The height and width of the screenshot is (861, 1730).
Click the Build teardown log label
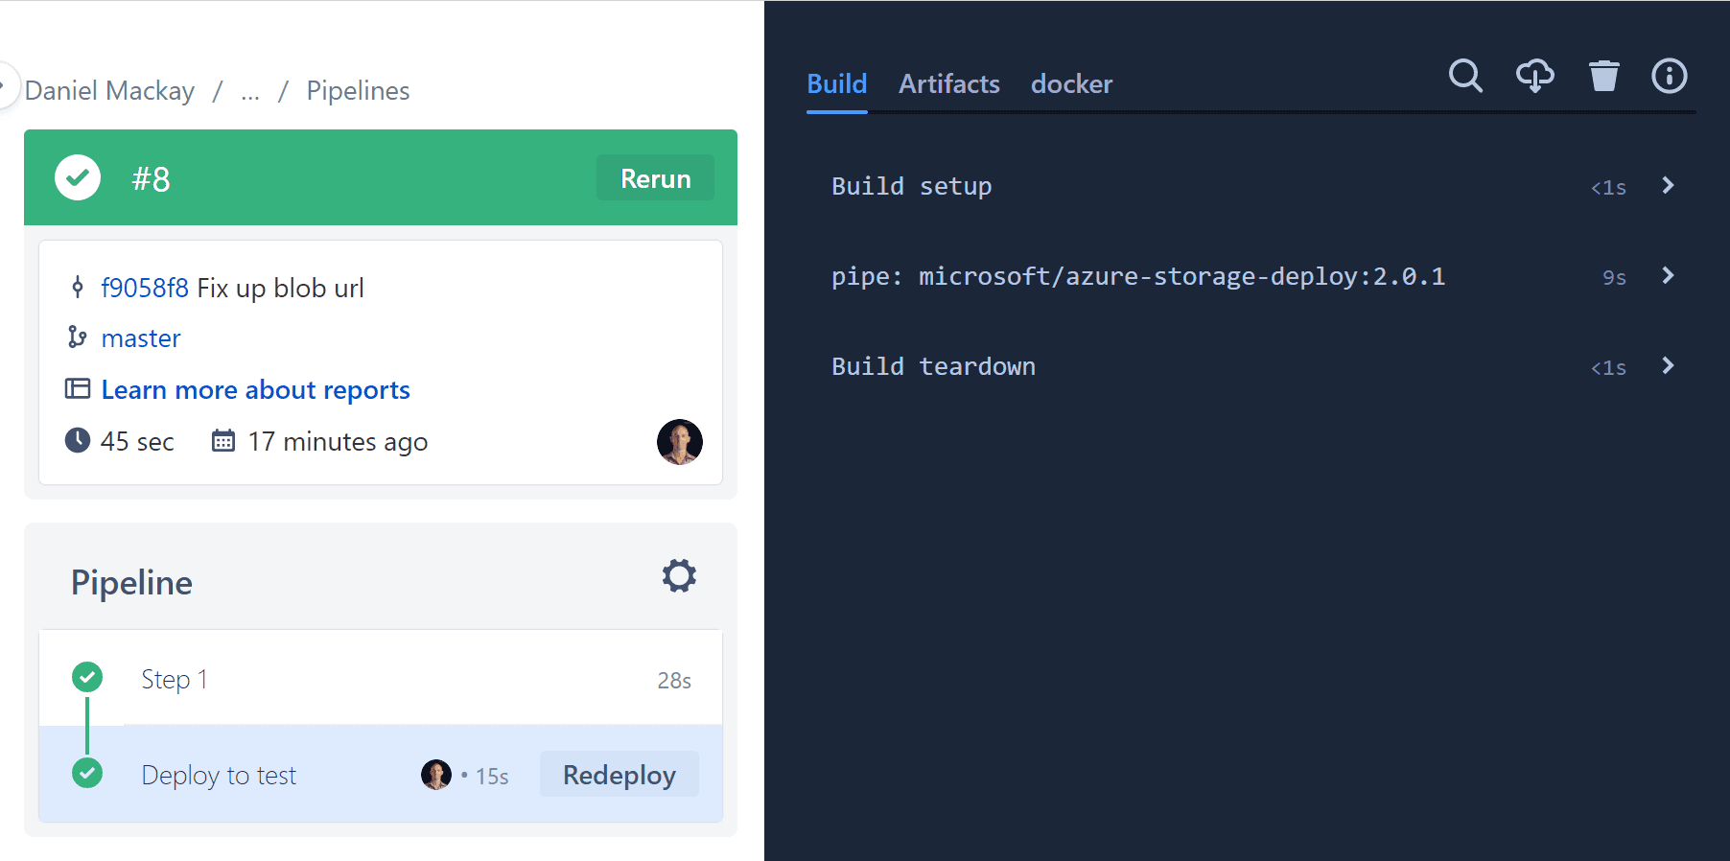coord(933,366)
